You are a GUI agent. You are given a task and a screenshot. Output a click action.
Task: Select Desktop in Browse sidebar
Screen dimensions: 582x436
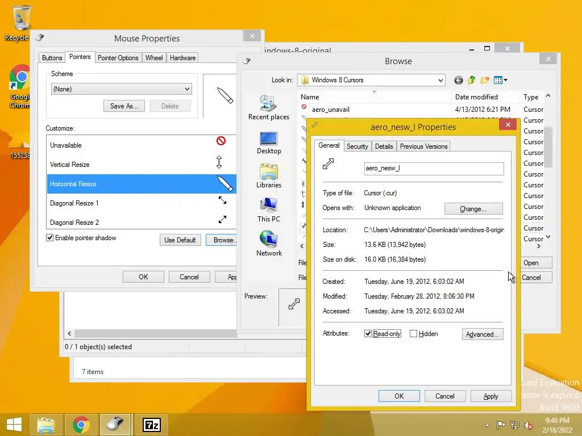coord(268,142)
